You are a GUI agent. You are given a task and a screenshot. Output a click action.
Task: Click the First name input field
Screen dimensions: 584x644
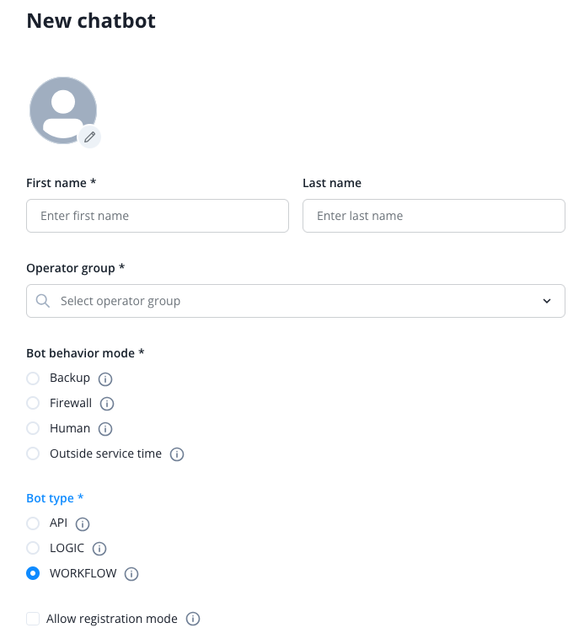[158, 216]
